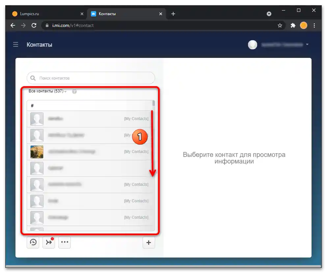327x273 pixels.
Task: Click the merge contacts icon button
Action: click(x=49, y=242)
